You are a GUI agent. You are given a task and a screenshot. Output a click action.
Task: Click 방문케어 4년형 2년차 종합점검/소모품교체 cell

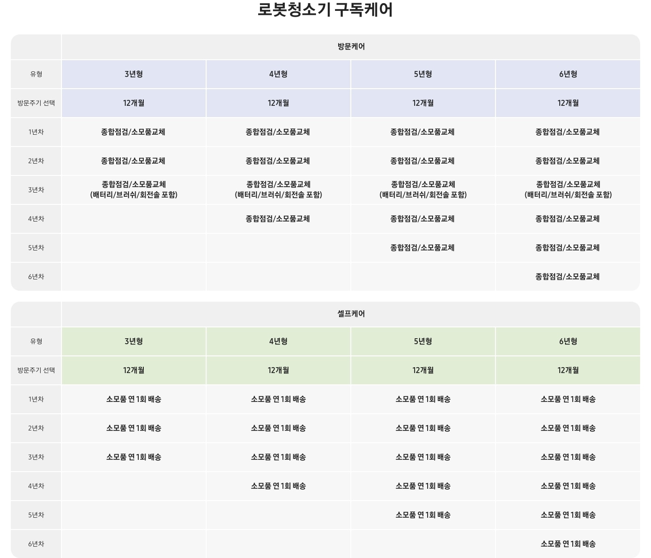pos(278,161)
